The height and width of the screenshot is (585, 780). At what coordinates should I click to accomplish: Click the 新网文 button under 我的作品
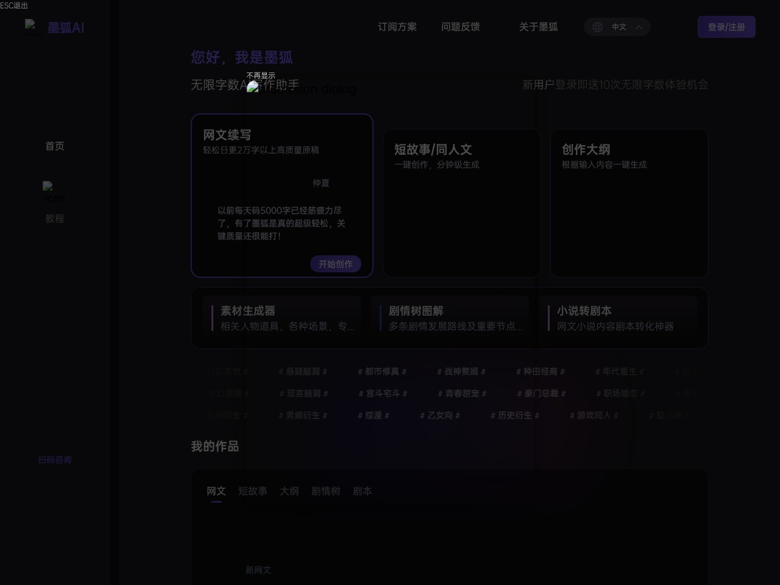(x=258, y=570)
